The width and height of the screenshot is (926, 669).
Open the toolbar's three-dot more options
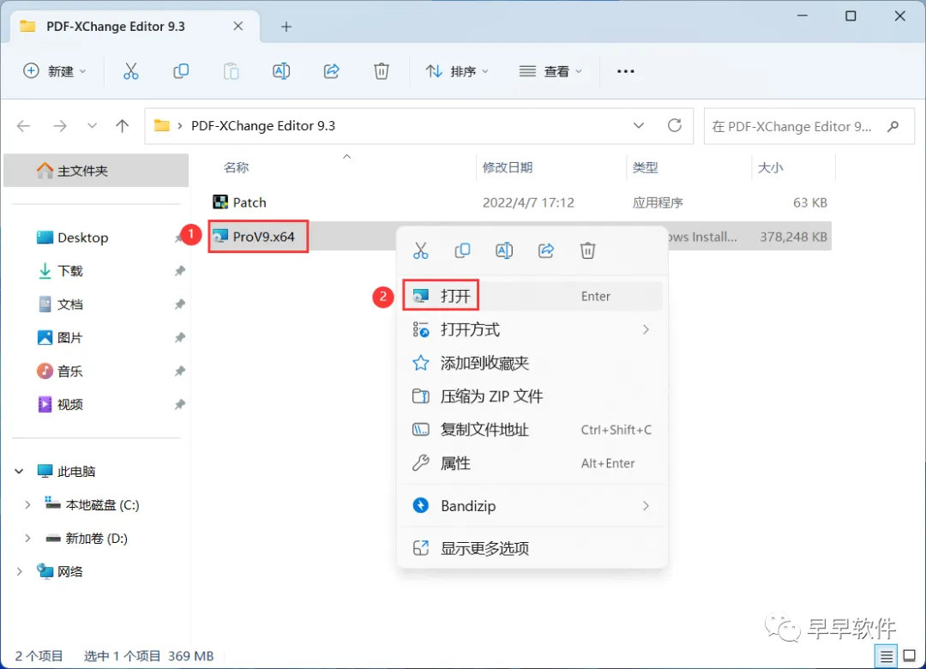pyautogui.click(x=625, y=71)
